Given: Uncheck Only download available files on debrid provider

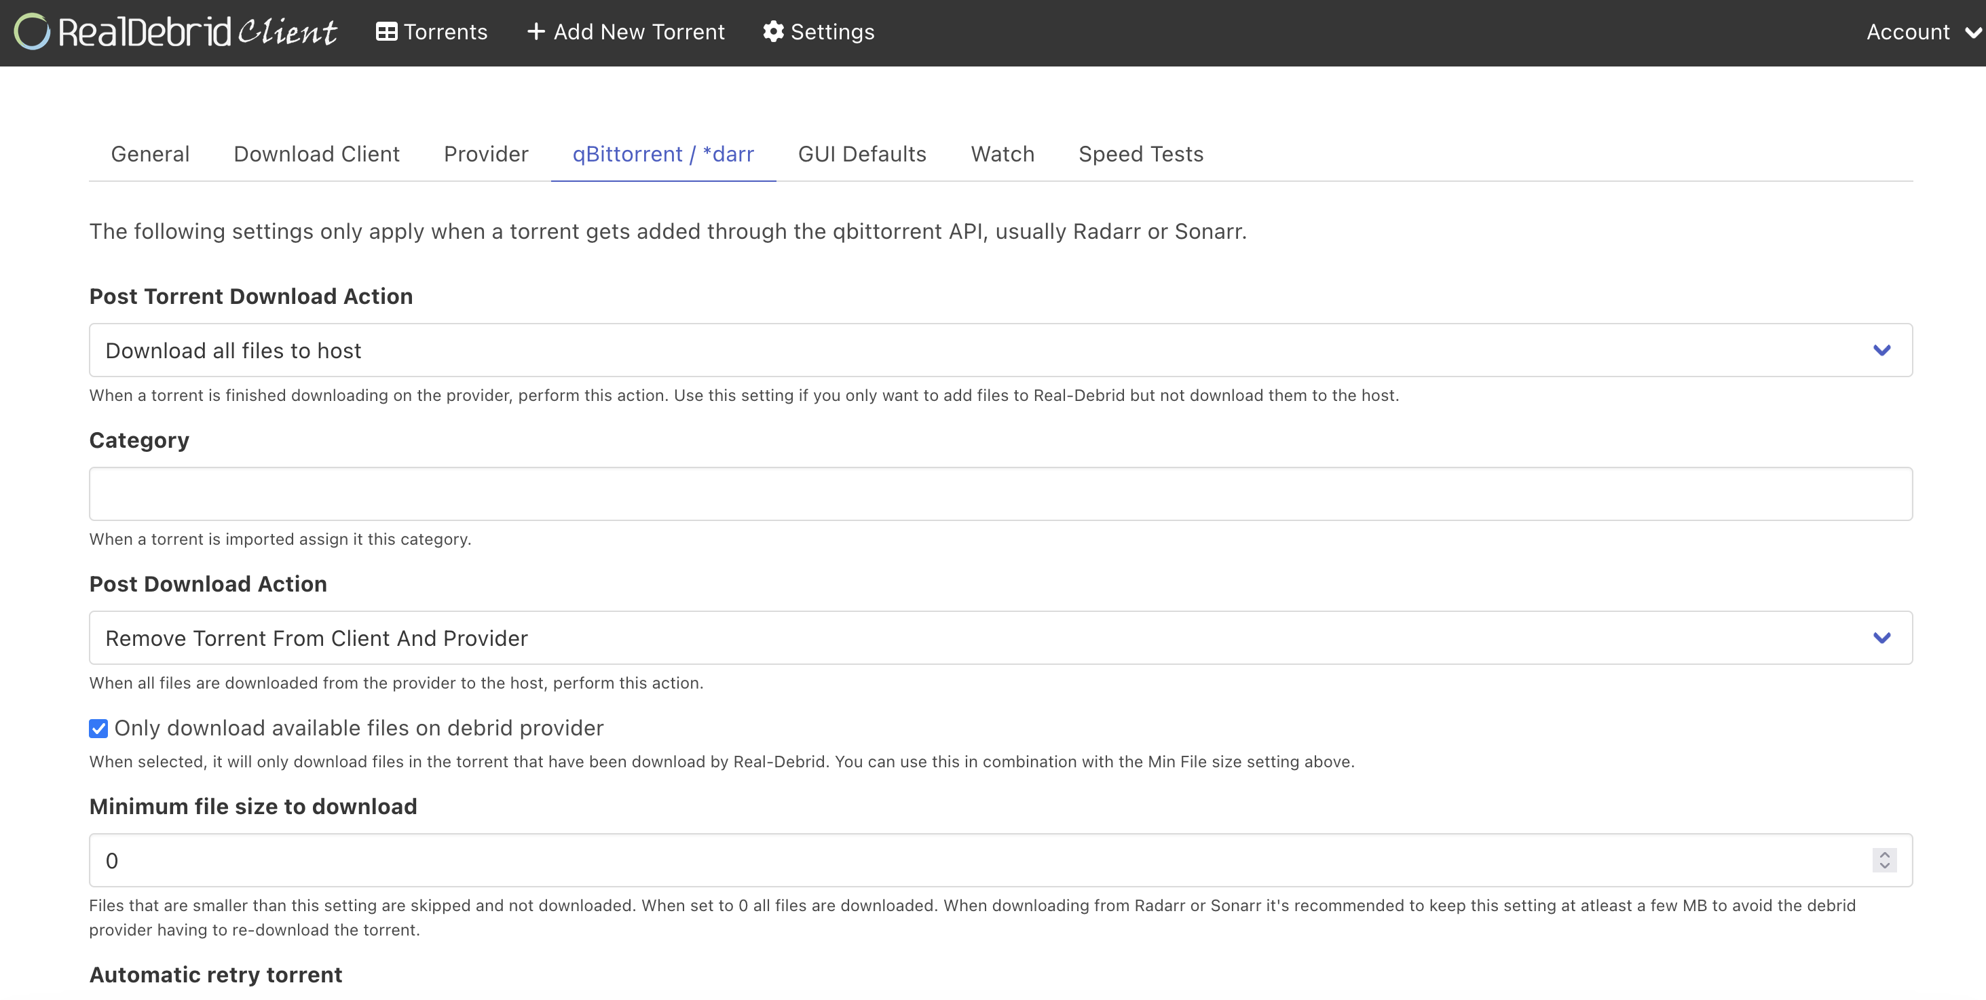Looking at the screenshot, I should (98, 728).
